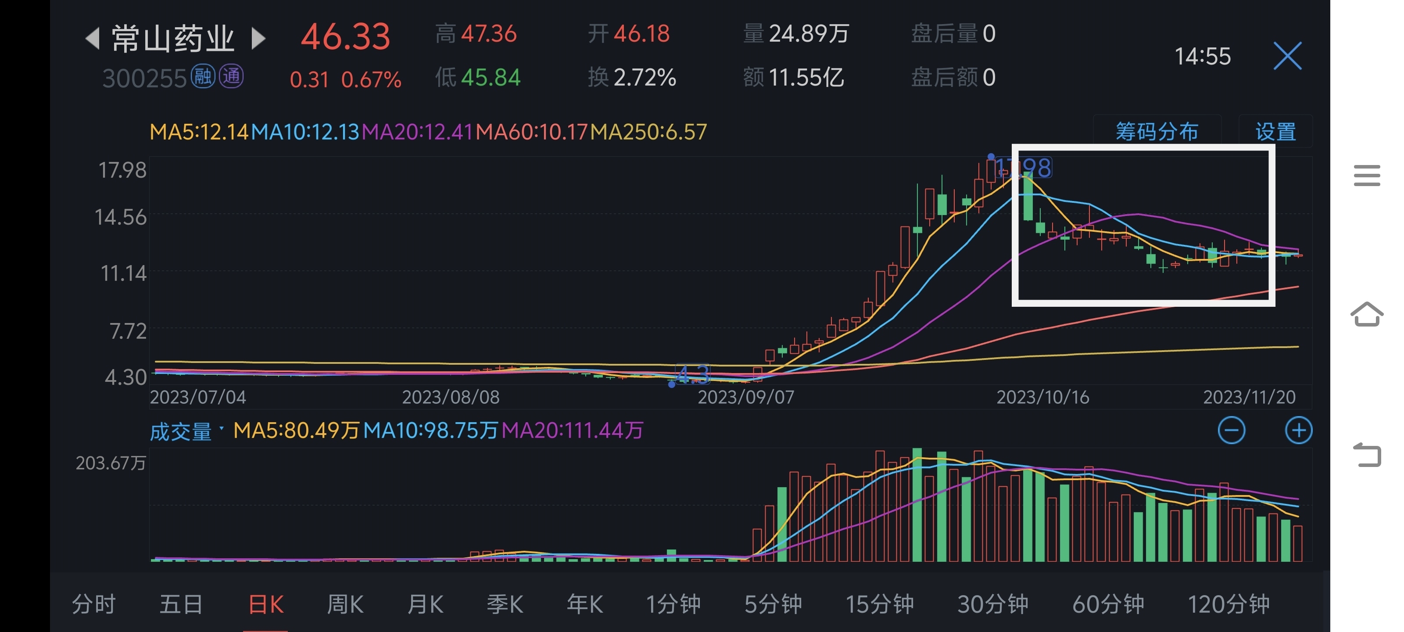
Task: Tap the low price 45.84
Action: click(491, 77)
